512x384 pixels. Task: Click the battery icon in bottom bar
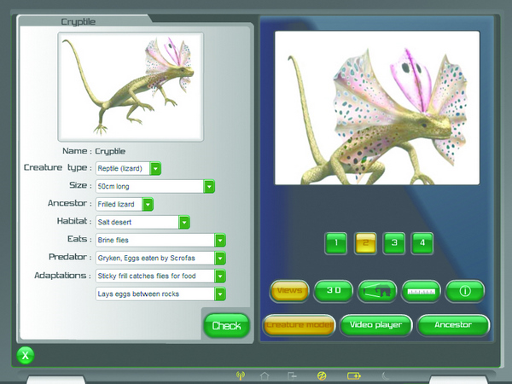353,375
